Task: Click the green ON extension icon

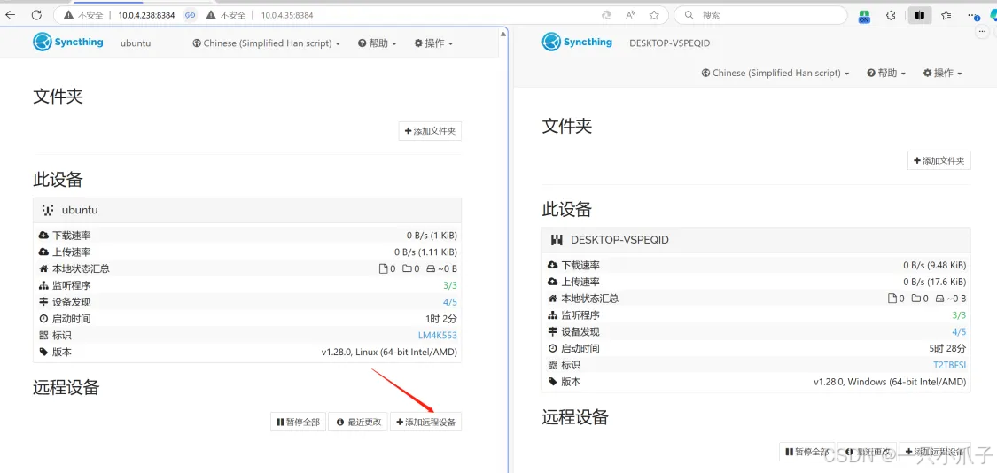Action: click(863, 16)
